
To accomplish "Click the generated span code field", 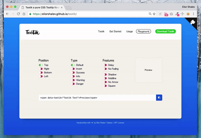I will pos(97,97).
